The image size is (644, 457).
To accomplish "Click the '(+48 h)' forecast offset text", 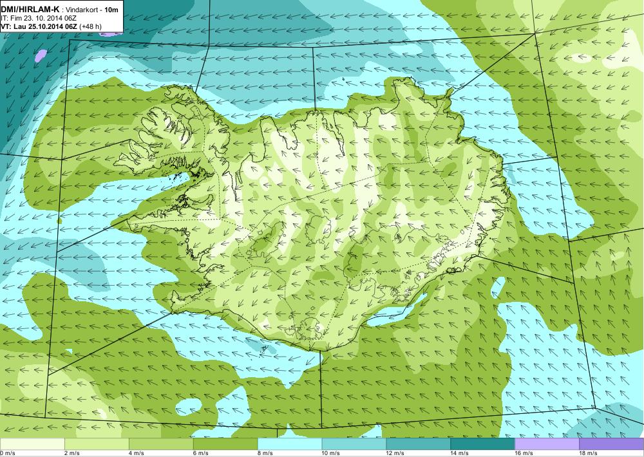I will click(90, 26).
